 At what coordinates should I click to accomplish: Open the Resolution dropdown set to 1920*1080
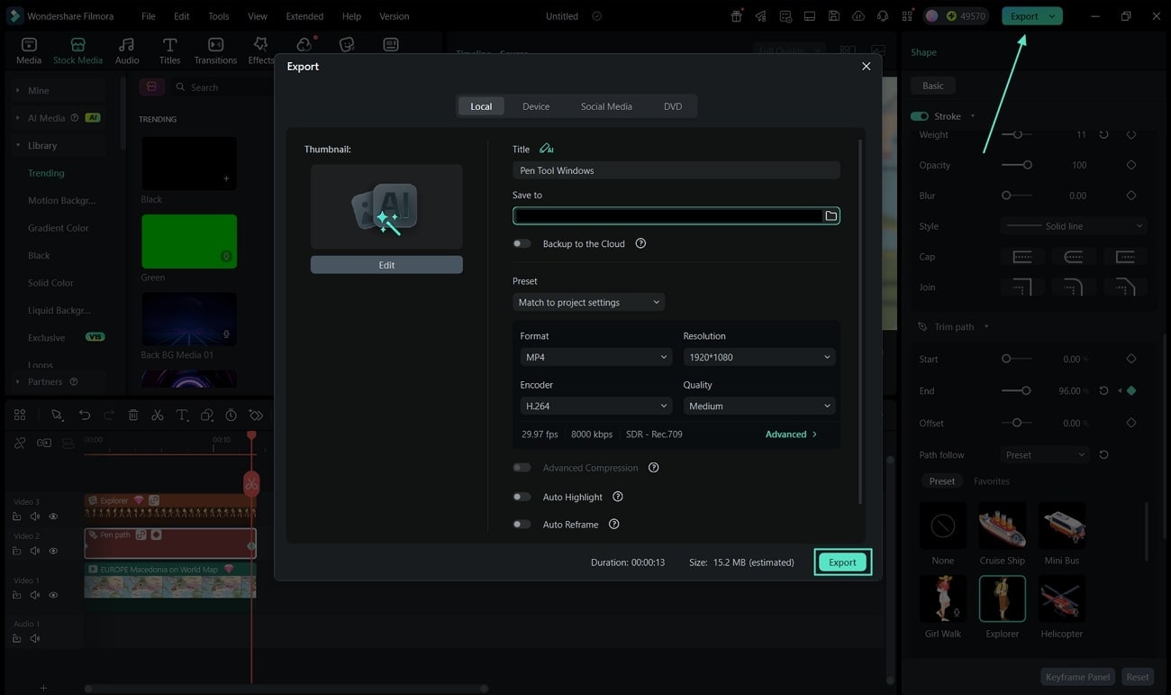(x=758, y=356)
